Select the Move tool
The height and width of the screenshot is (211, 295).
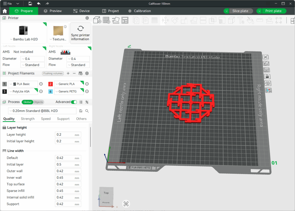[x=165, y=20]
